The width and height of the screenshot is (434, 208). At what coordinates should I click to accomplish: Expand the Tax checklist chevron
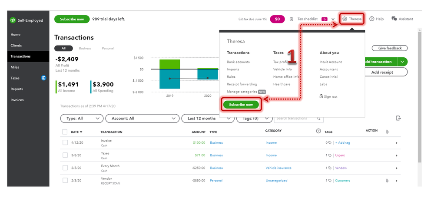[x=333, y=19]
